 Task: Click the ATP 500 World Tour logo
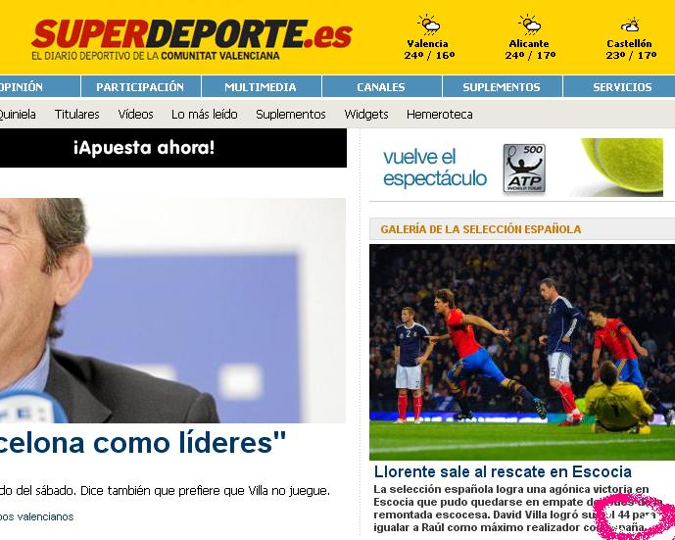click(x=524, y=168)
